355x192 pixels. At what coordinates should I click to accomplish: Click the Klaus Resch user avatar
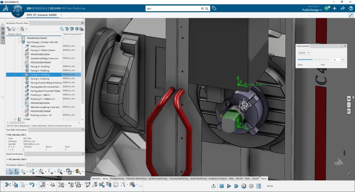[x=327, y=8]
